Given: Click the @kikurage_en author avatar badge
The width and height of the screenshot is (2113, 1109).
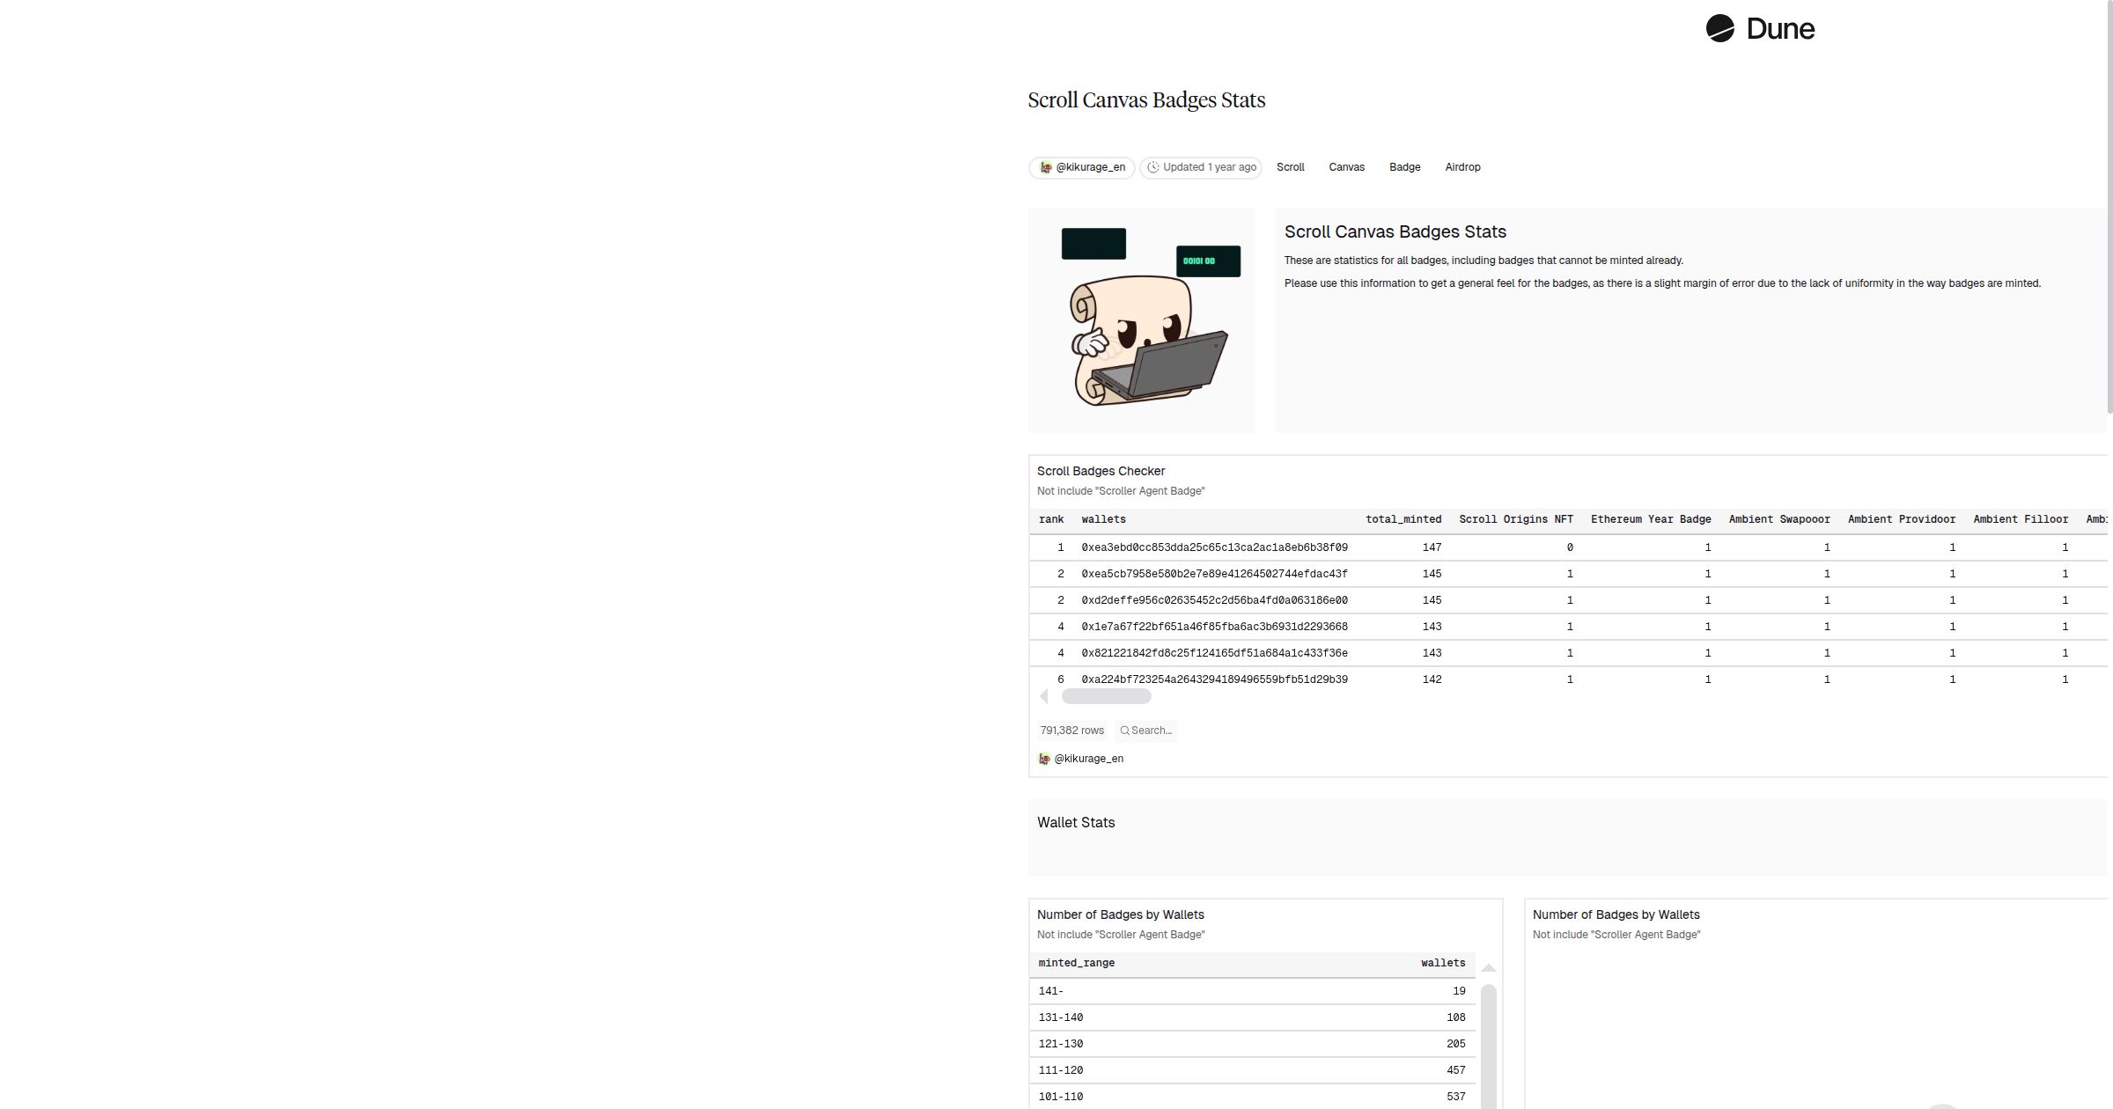Looking at the screenshot, I should coord(1046,167).
